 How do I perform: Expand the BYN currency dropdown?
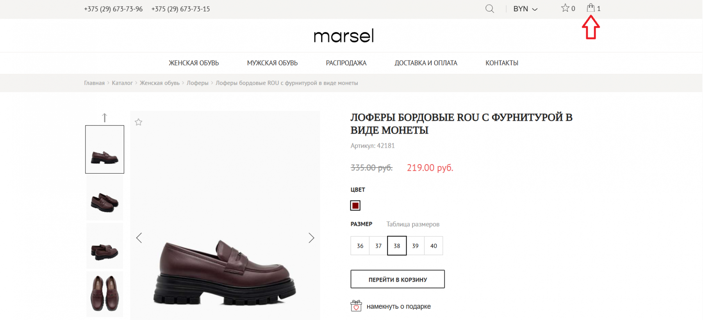[525, 9]
